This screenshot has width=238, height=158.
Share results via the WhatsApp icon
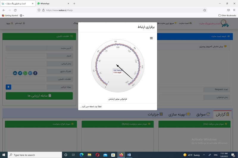(x=25, y=73)
